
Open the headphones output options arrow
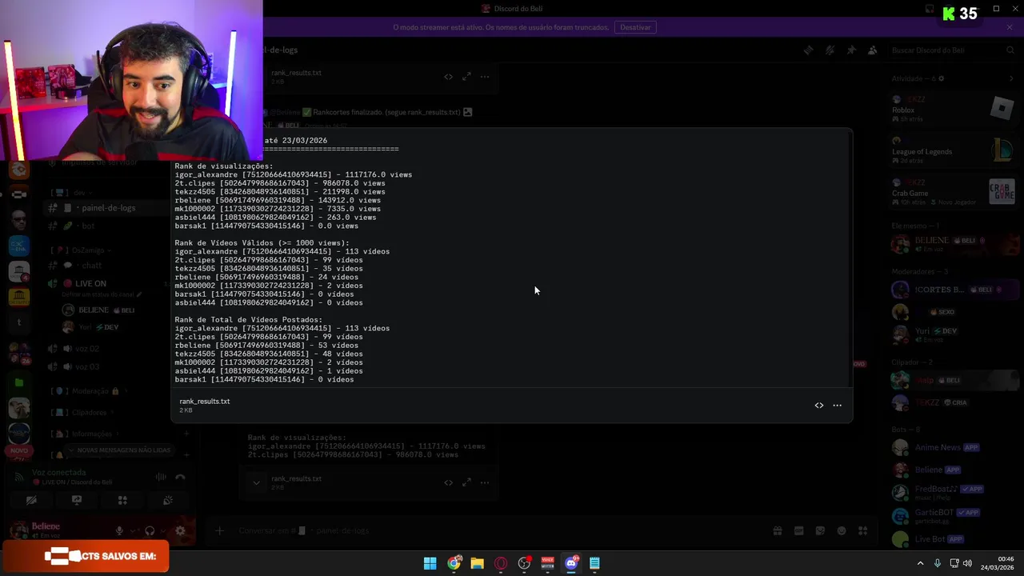(162, 531)
